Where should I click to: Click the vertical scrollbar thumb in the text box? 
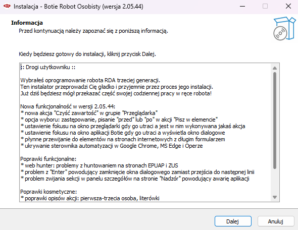(x=275, y=121)
